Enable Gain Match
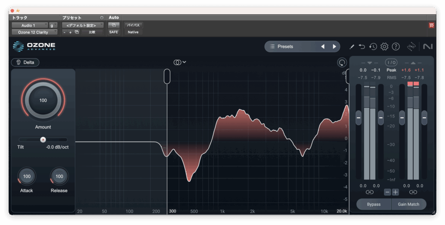This screenshot has width=445, height=225. (x=408, y=204)
